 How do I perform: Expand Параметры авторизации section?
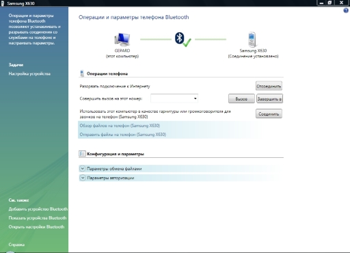click(x=83, y=178)
